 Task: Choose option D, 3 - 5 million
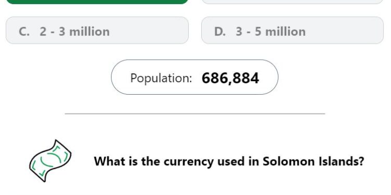292,30
